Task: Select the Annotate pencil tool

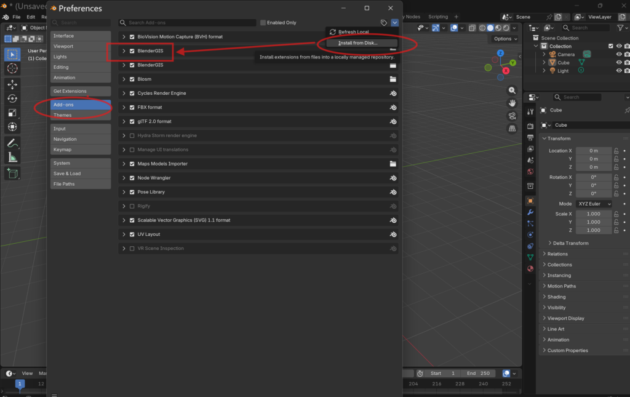Action: [x=12, y=143]
